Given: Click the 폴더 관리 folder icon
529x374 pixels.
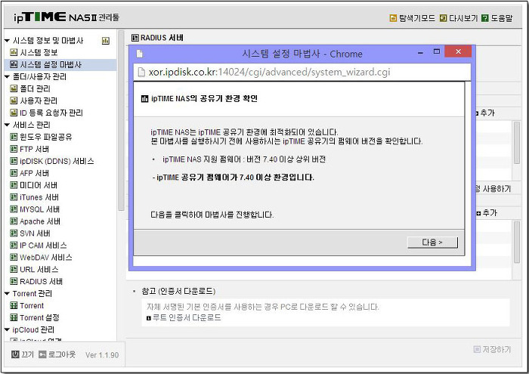Looking at the screenshot, I should (14, 88).
